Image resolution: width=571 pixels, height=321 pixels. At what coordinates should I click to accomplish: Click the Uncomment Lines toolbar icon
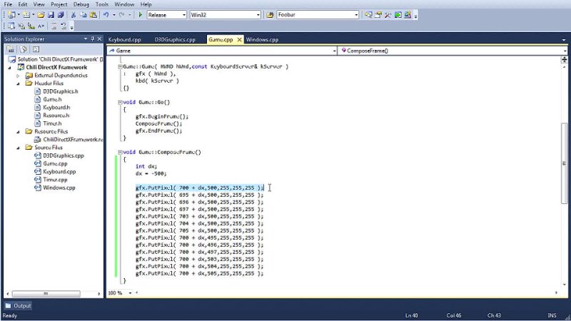(64, 26)
